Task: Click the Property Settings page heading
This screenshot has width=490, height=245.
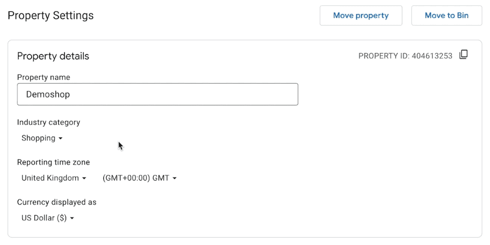Action: (50, 15)
